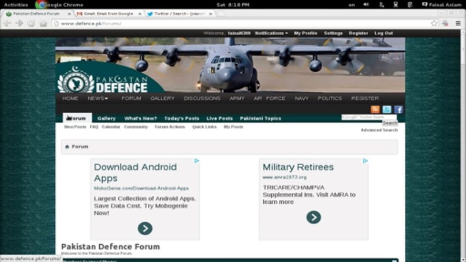Image resolution: width=466 pixels, height=262 pixels.
Task: Click the AdChoices icon on Military Retirees ad
Action: [365, 161]
